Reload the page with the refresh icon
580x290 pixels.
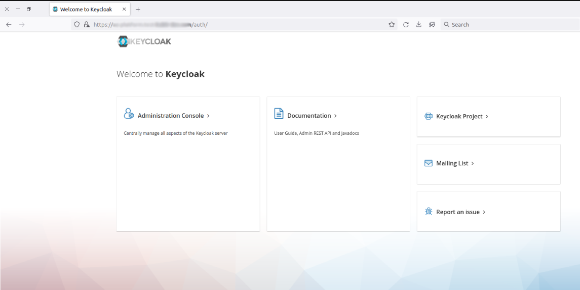[406, 25]
